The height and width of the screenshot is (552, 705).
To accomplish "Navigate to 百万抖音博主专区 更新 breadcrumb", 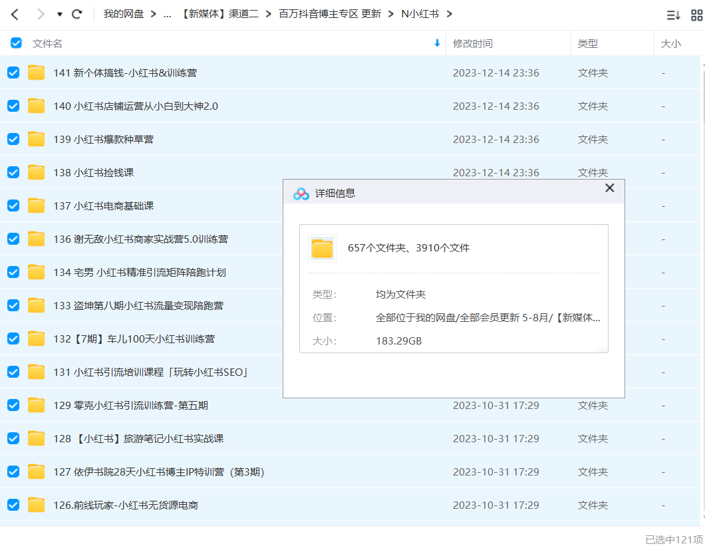I will [330, 14].
